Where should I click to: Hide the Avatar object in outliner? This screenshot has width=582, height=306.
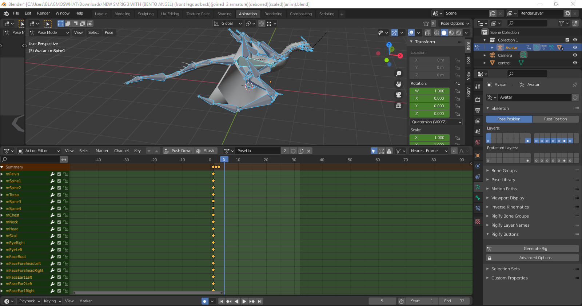pyautogui.click(x=575, y=48)
